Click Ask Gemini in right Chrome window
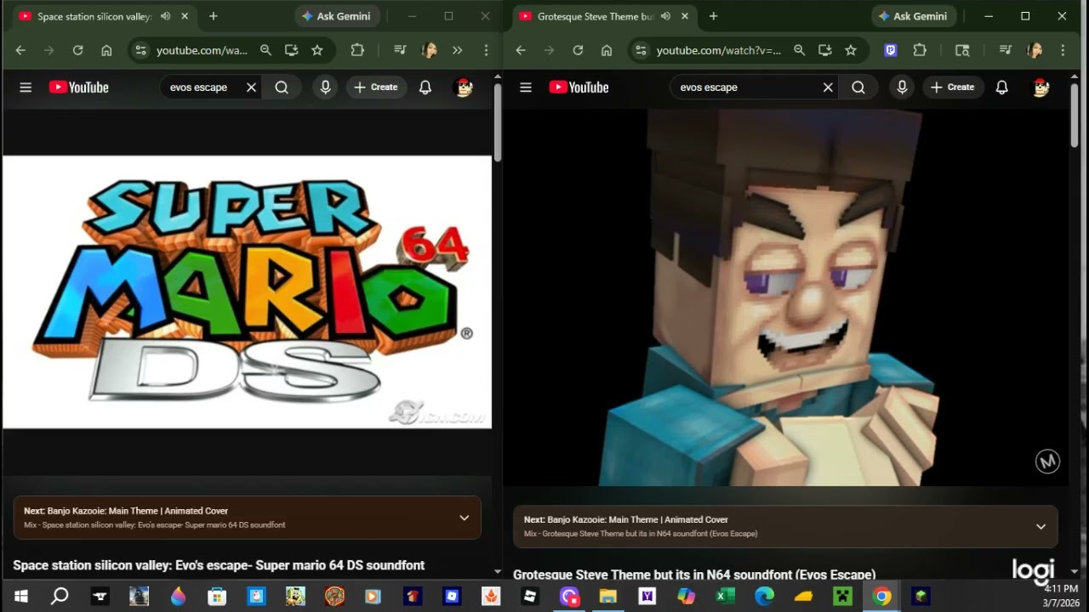1089x612 pixels. [914, 16]
